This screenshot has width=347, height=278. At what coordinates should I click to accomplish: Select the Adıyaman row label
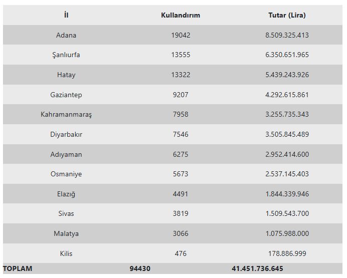point(66,154)
